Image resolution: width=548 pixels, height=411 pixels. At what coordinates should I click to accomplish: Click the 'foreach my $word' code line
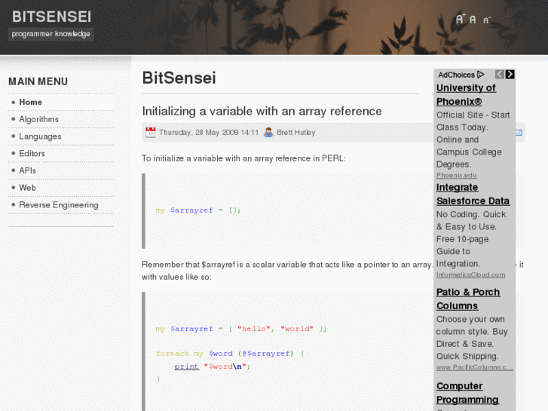230,354
